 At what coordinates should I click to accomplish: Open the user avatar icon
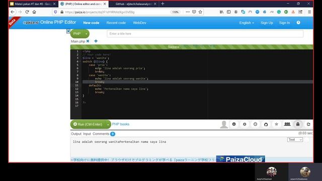[224, 124]
